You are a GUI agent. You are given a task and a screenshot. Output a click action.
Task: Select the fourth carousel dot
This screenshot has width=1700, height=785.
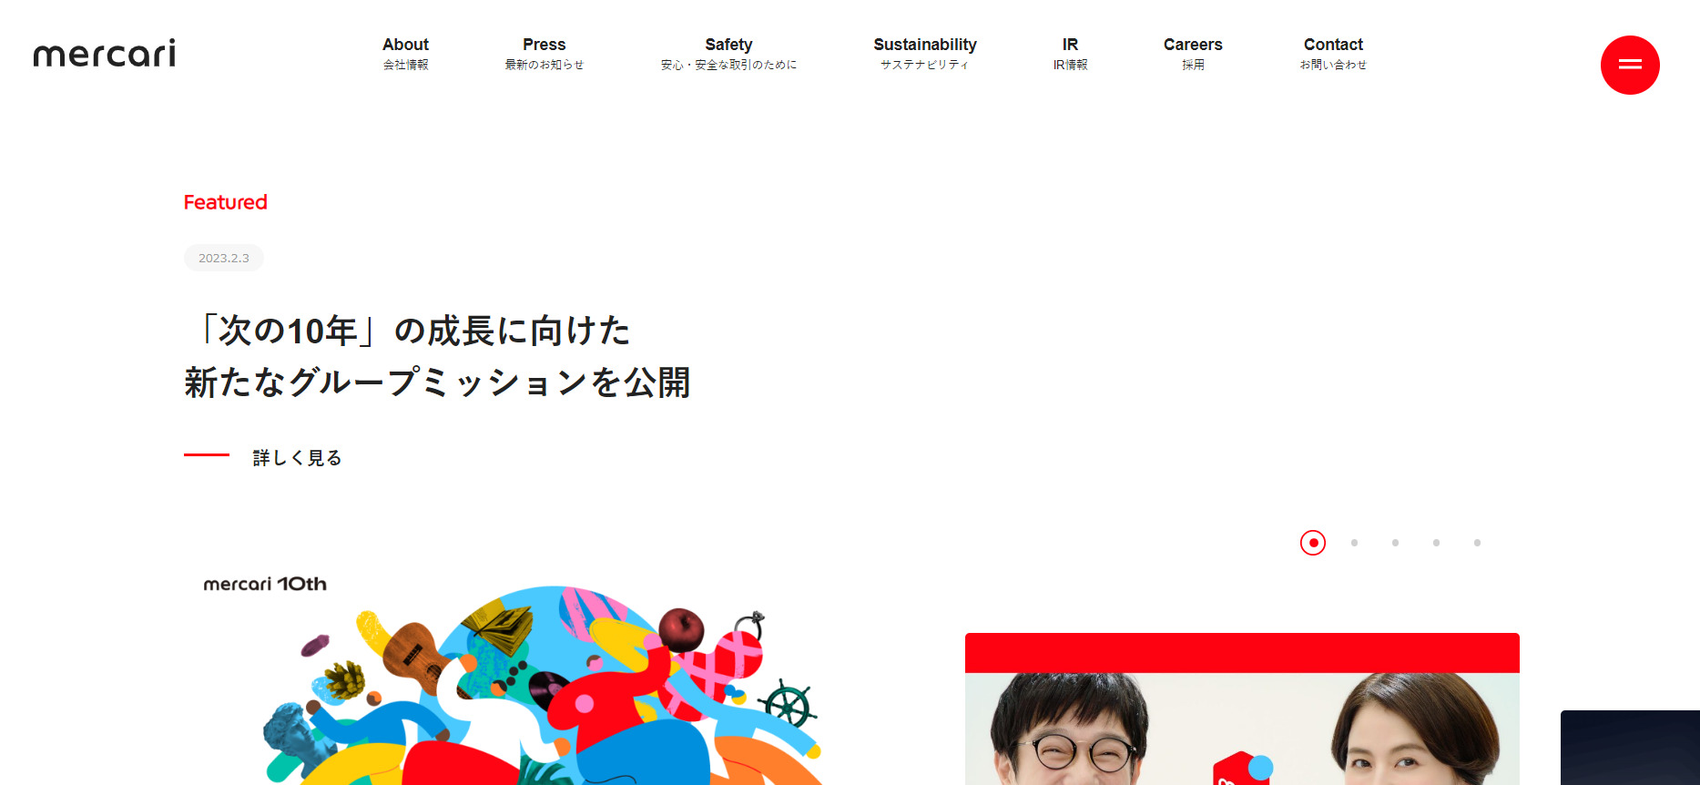(1436, 543)
